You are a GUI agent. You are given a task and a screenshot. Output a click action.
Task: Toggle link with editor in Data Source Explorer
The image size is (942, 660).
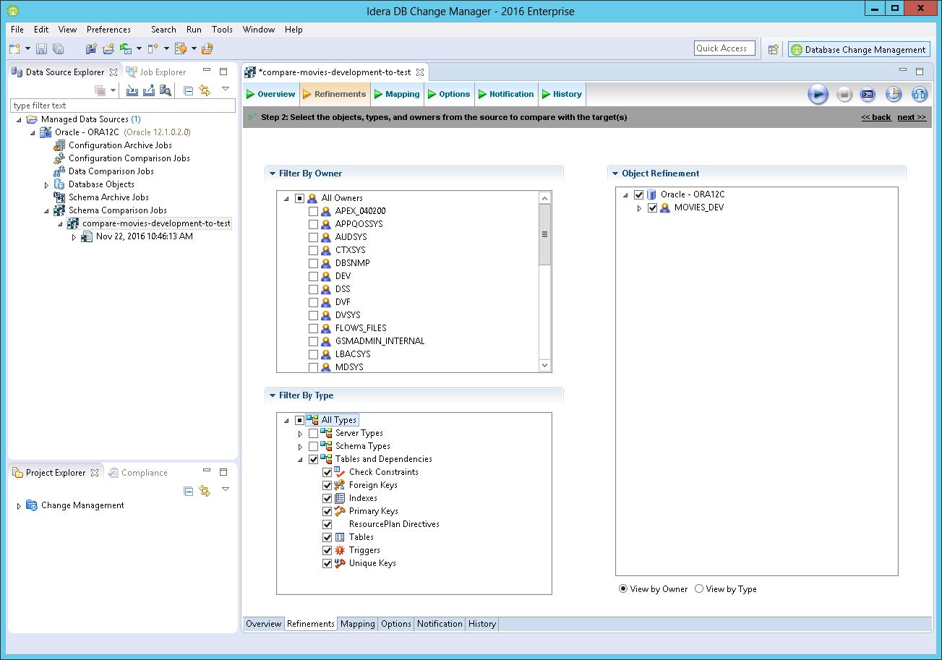tap(205, 90)
